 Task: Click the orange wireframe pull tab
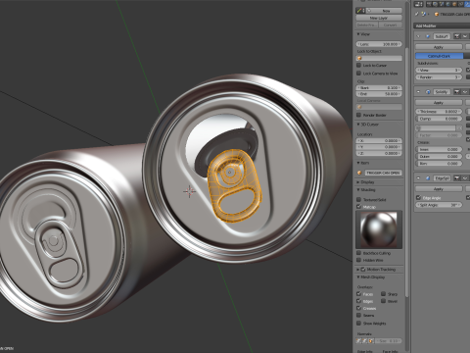point(234,186)
